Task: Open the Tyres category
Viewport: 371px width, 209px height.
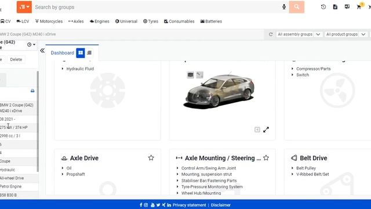Action: [x=151, y=21]
